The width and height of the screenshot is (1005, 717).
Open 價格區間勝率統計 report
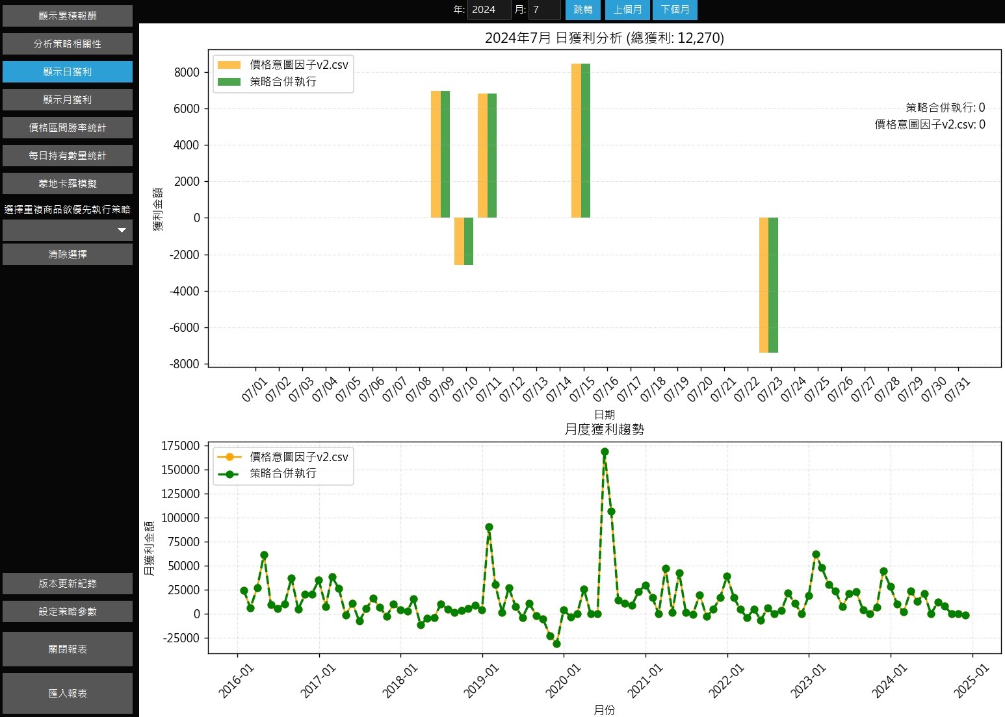click(68, 128)
